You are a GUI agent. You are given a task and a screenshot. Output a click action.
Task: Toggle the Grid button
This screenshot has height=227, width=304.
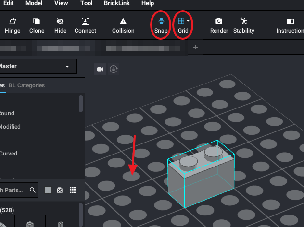coord(182,25)
